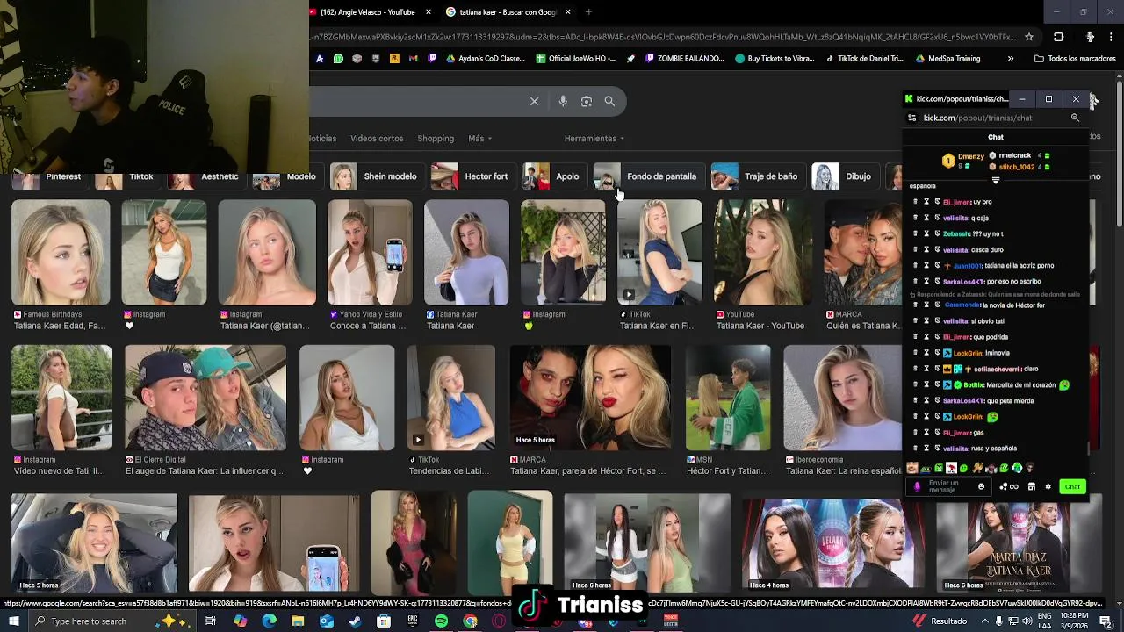
Task: Open the TikTok de Daniel Tri bookmark
Action: (x=864, y=59)
